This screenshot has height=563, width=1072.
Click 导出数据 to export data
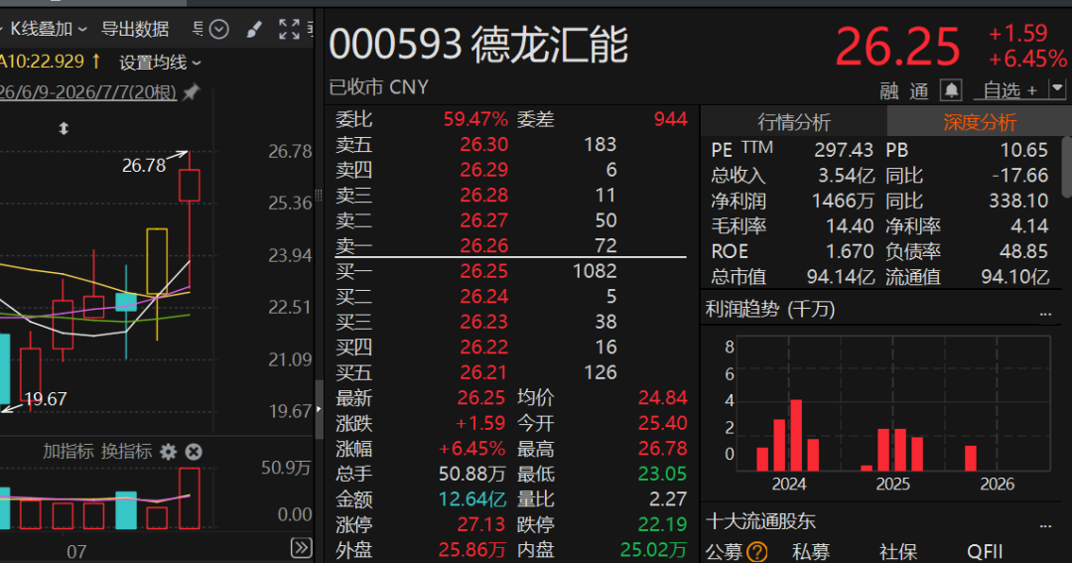click(135, 30)
